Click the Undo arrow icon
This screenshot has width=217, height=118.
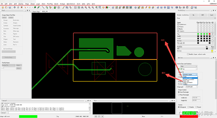(25, 8)
